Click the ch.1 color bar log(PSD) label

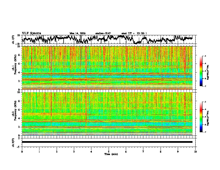pos(208,72)
